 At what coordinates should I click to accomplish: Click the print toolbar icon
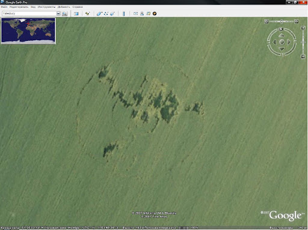coord(142,14)
